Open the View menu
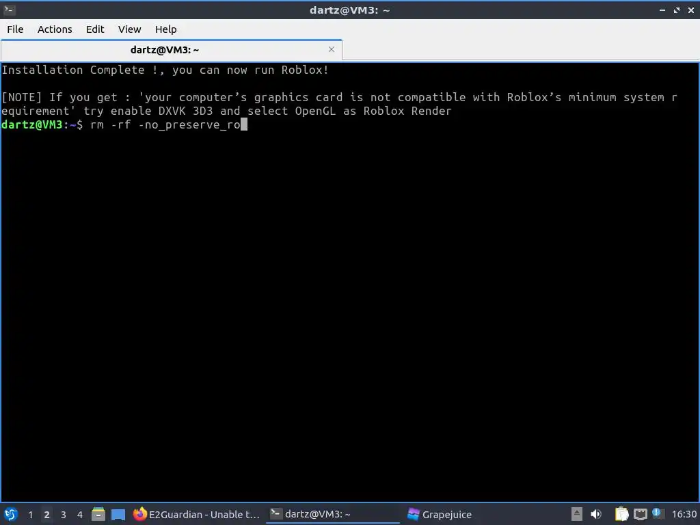Viewport: 700px width, 525px height. point(129,29)
